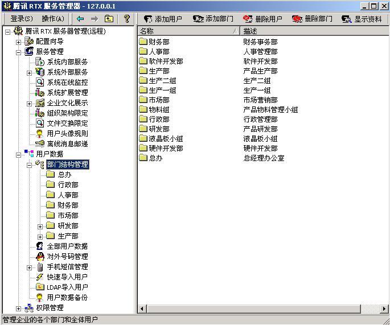Sort by the 描述 column header

click(315, 31)
